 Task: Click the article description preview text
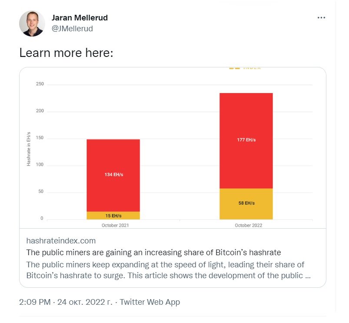point(169,270)
